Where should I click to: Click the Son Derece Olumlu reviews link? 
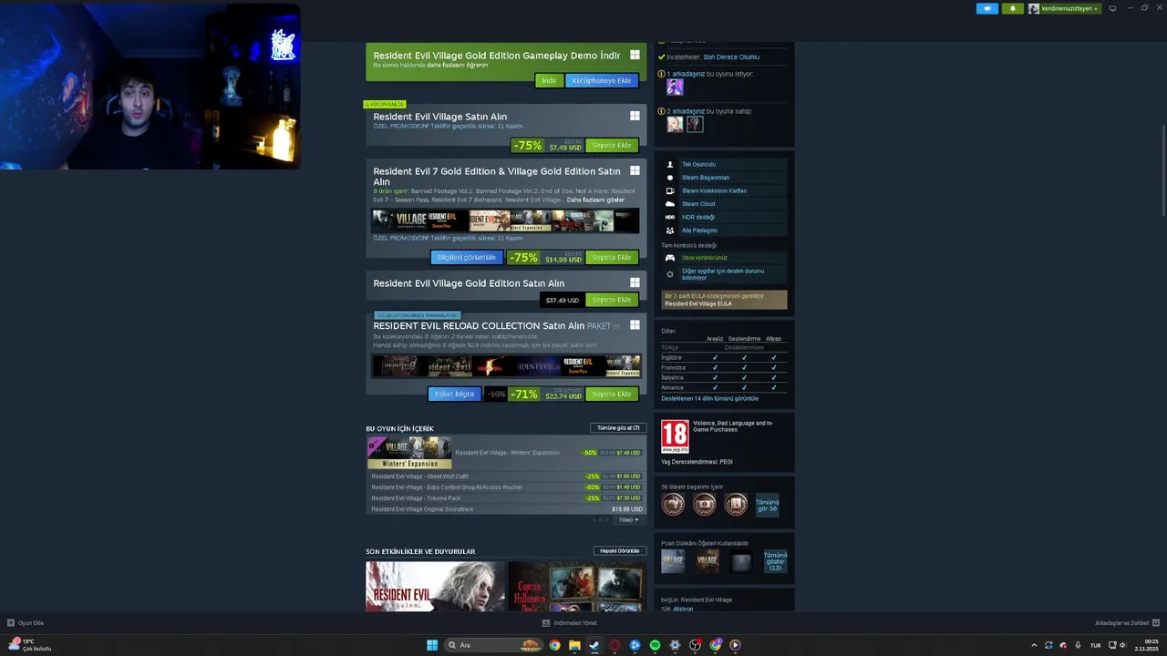731,56
